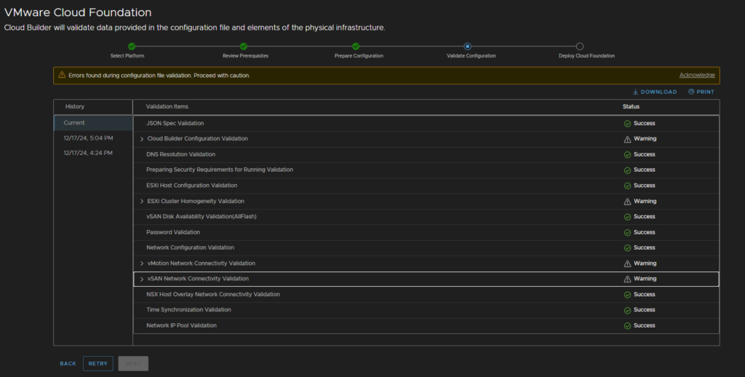Image resolution: width=745 pixels, height=377 pixels.
Task: Click the Validation Items column header
Action: (x=167, y=106)
